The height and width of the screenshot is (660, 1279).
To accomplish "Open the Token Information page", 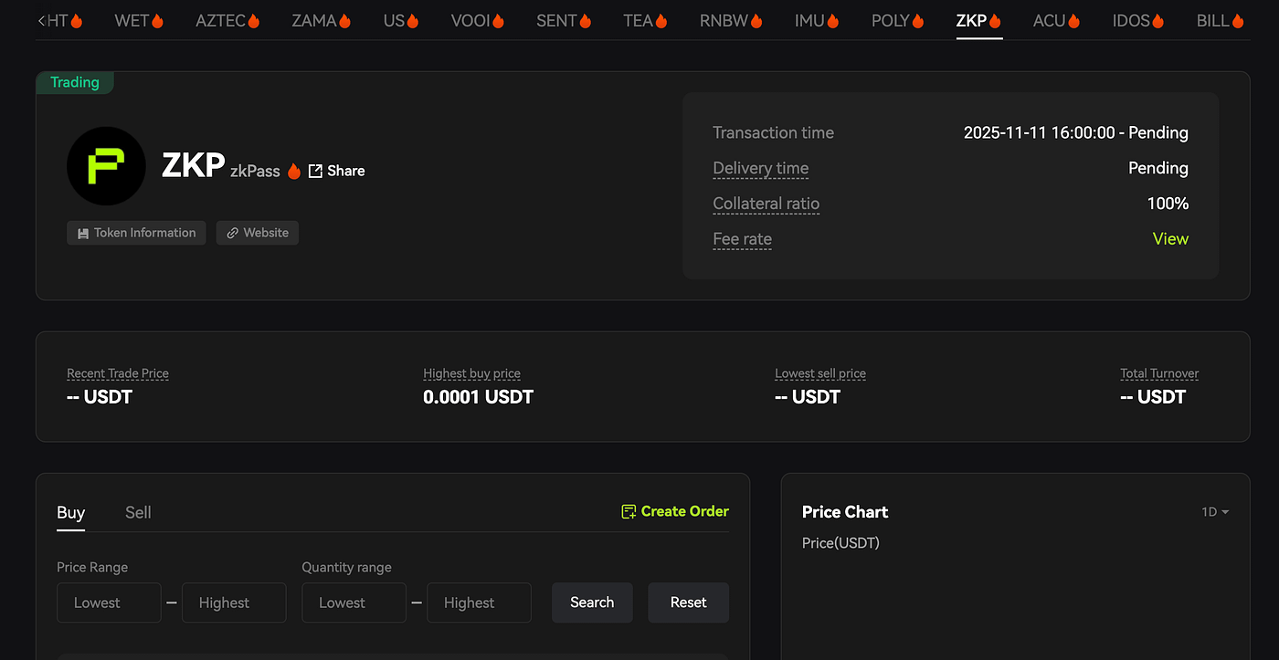I will point(135,233).
